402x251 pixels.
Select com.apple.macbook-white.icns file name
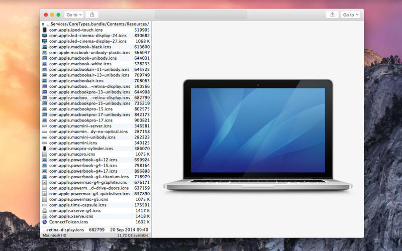click(x=80, y=64)
